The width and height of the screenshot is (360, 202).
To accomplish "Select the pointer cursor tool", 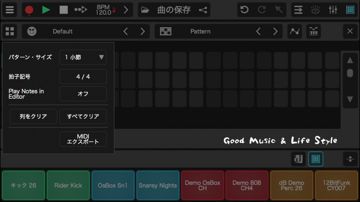I will pos(279,9).
